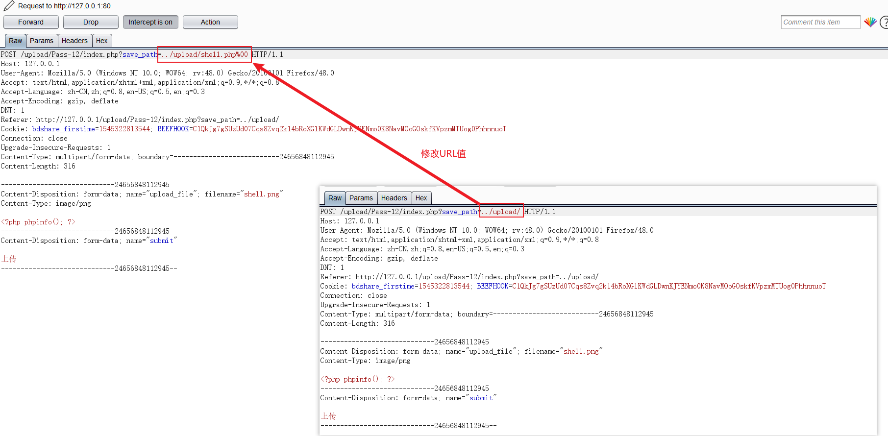Click the top panel Host: 127.0.0.1 line
This screenshot has width=888, height=436.
[30, 64]
